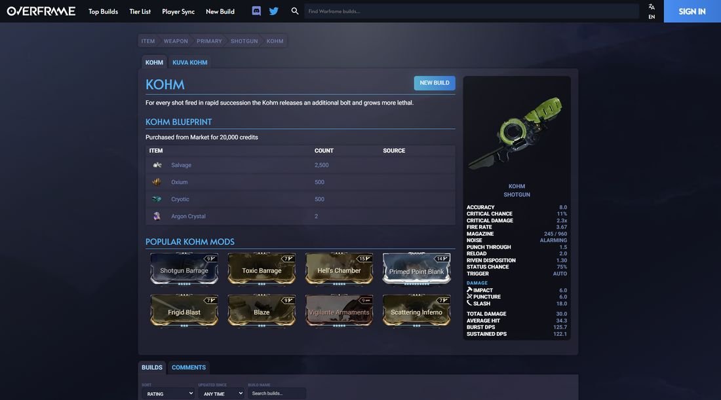Click the Salvage resource icon

click(157, 165)
